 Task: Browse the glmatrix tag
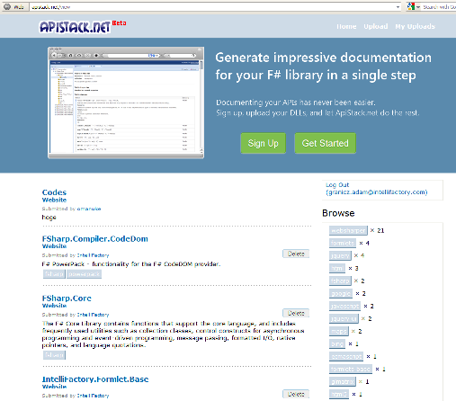[343, 381]
